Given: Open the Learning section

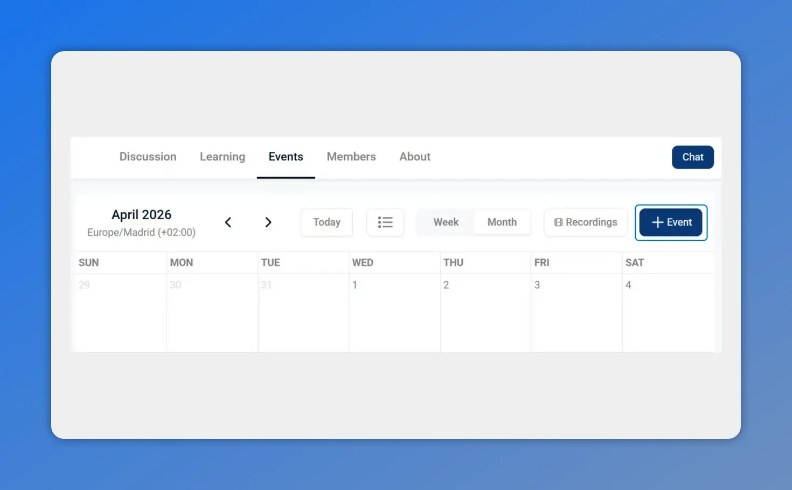Looking at the screenshot, I should (x=222, y=157).
